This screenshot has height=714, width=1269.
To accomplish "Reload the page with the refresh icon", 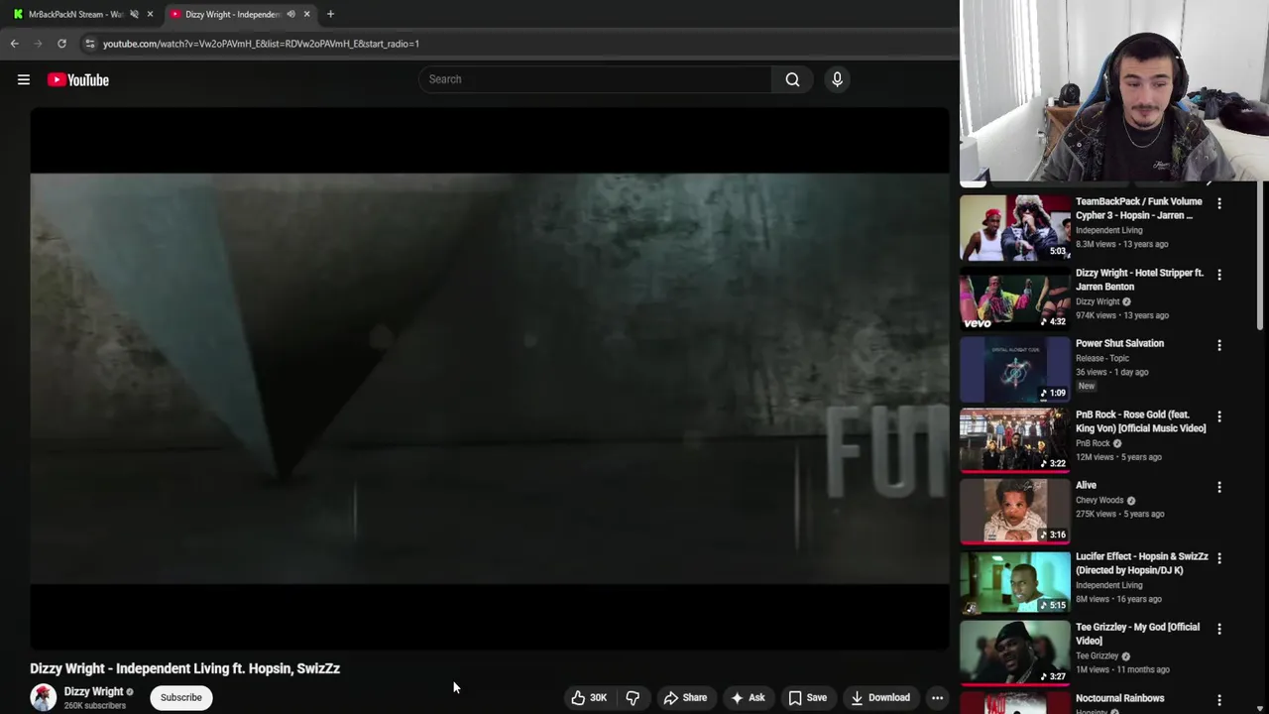I will 61,44.
